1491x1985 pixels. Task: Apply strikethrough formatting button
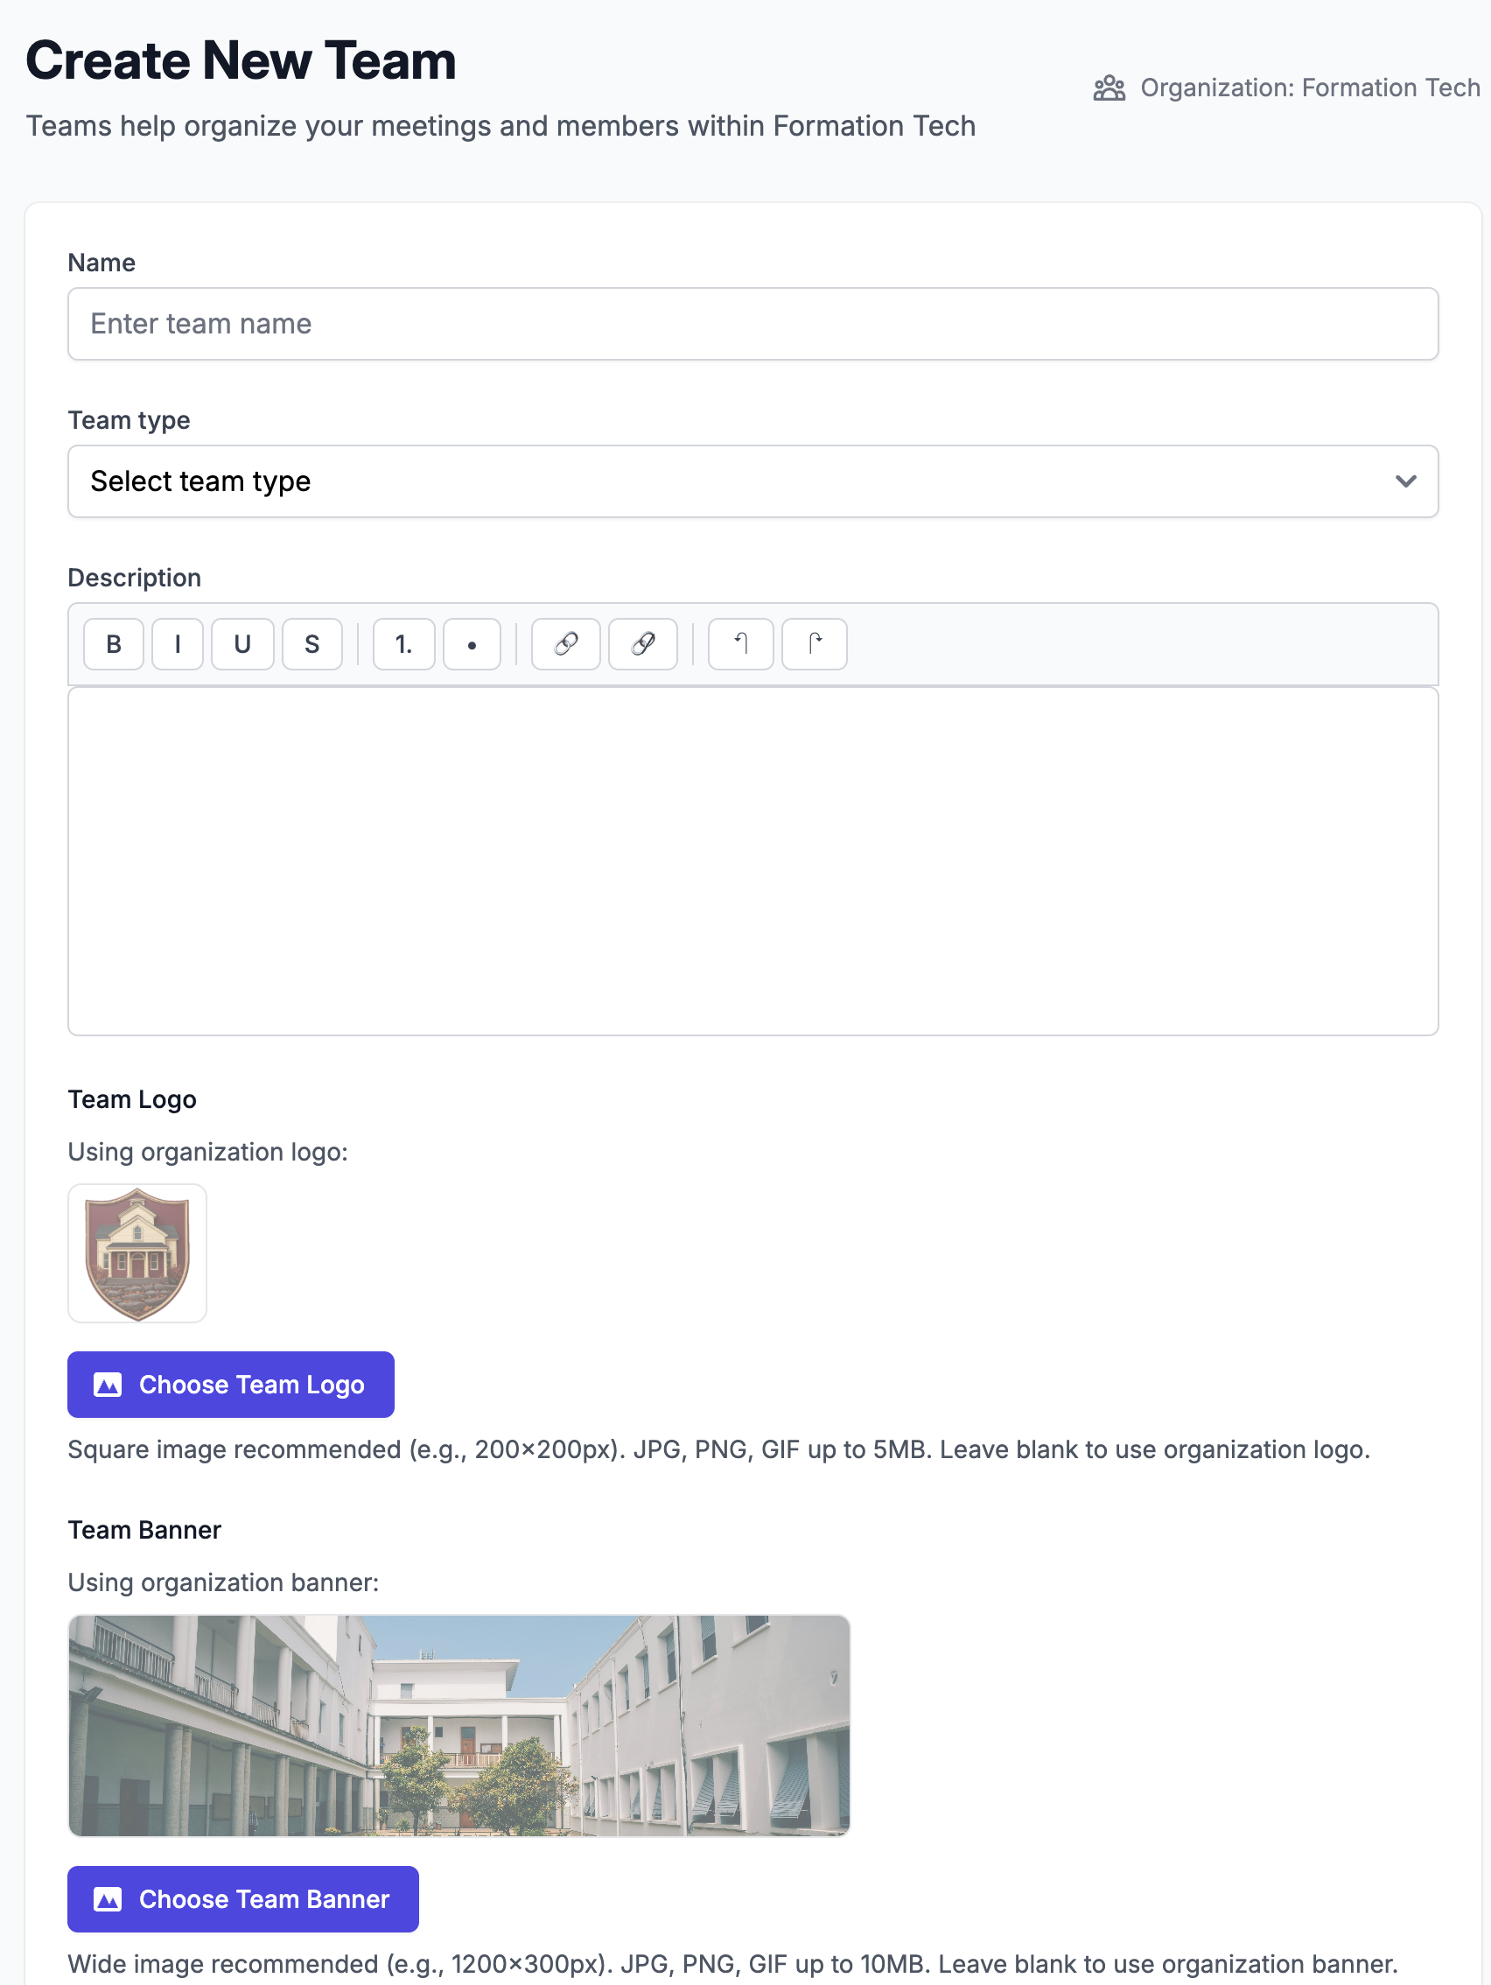pyautogui.click(x=312, y=644)
